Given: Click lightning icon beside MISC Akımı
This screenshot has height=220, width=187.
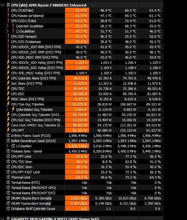Looking at the screenshot, I should point(8,99).
